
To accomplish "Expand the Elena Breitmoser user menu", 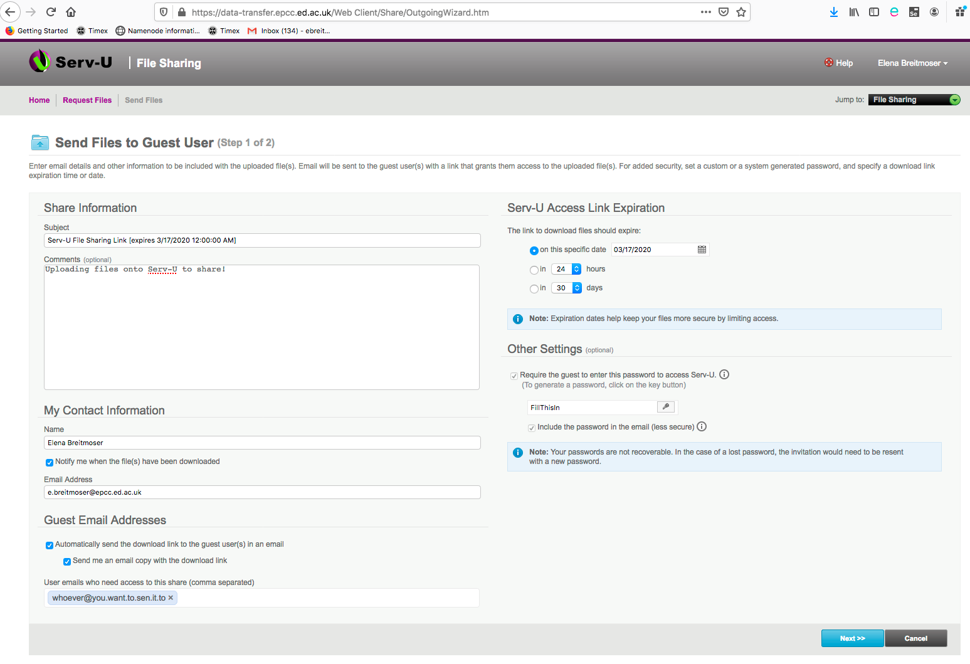I will (x=912, y=63).
